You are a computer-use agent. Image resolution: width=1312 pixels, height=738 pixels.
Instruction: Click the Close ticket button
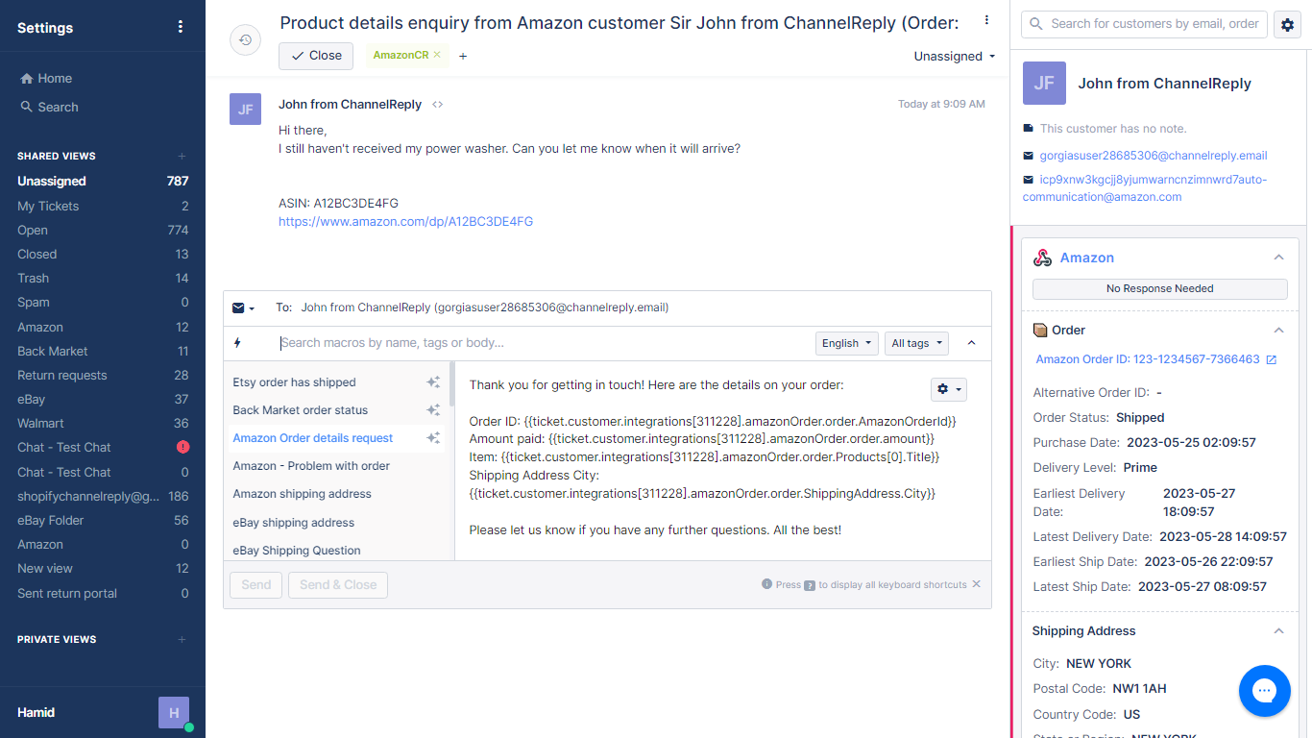tap(316, 56)
